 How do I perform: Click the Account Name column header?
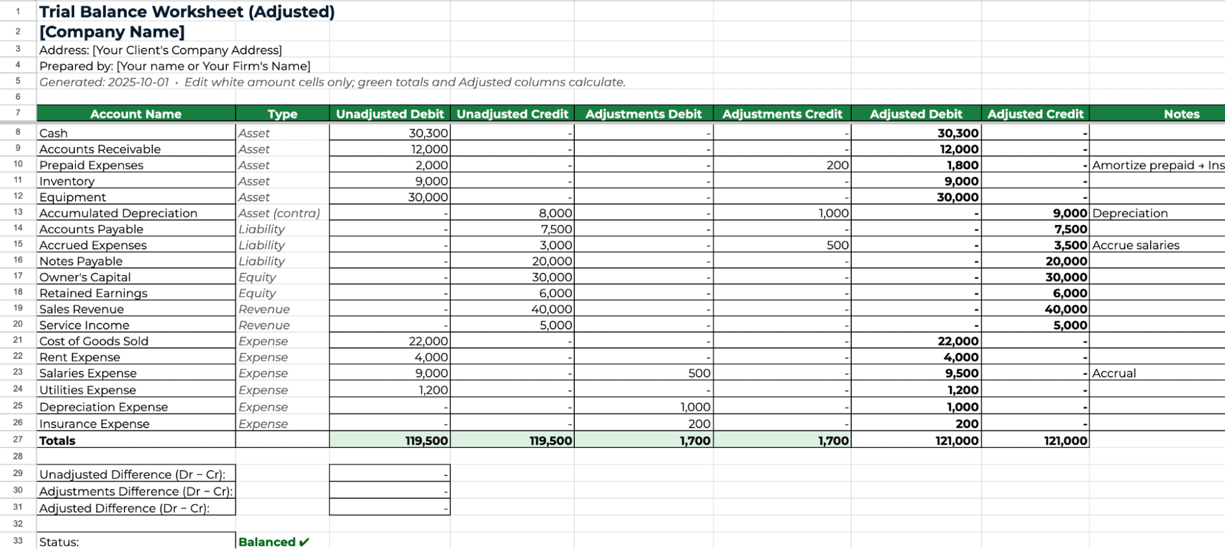(x=135, y=114)
